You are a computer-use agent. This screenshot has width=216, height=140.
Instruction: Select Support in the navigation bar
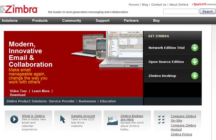pos(102,21)
